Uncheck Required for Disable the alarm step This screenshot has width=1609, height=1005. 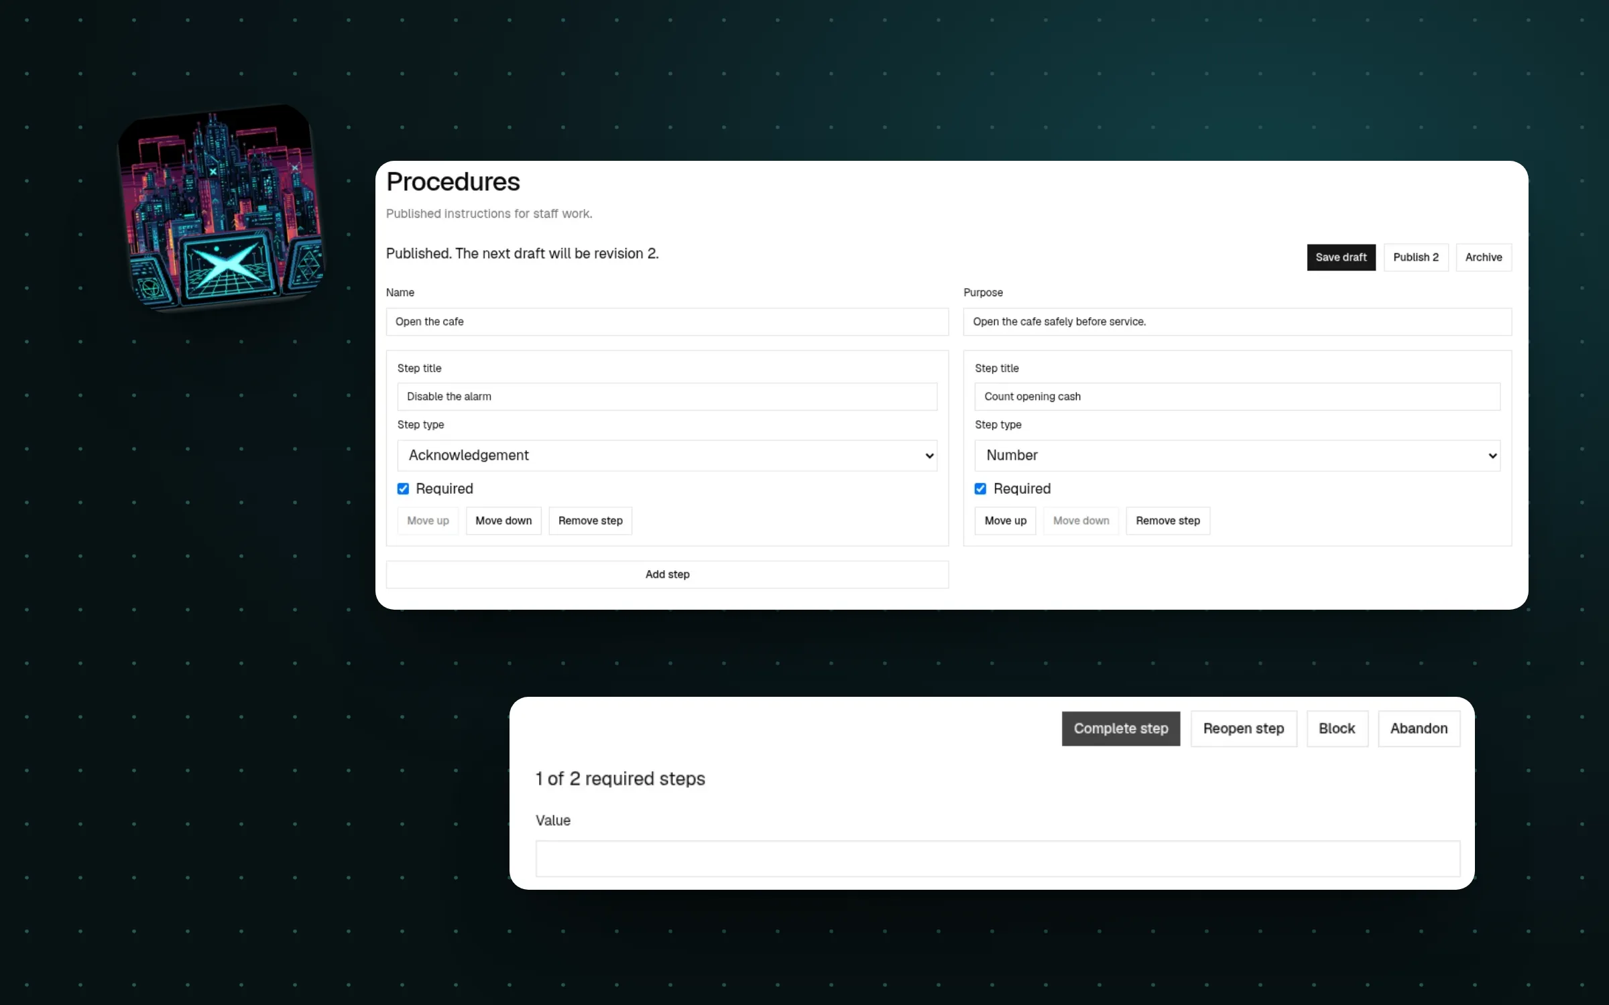tap(403, 489)
